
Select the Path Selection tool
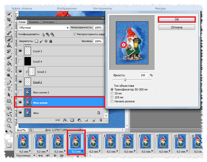click(x=9, y=95)
